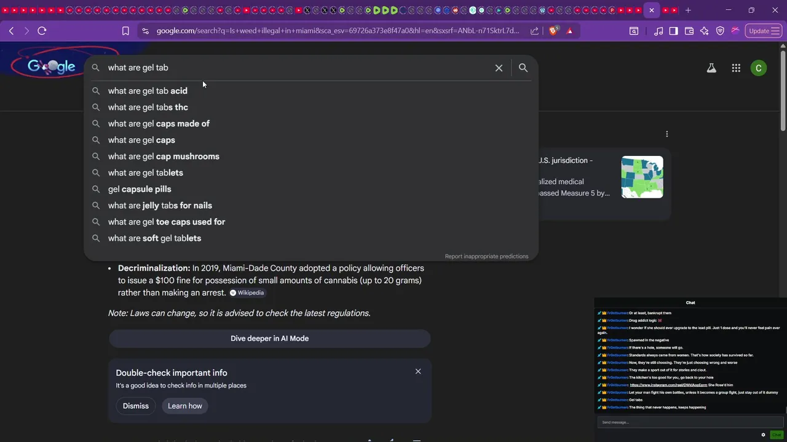The height and width of the screenshot is (442, 787).
Task: Open a new tab with the plus button
Action: [688, 10]
